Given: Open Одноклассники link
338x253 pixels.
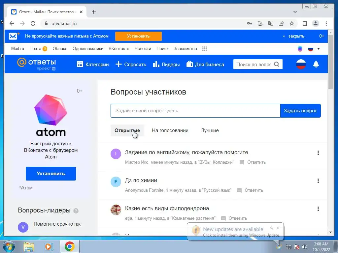Looking at the screenshot, I should tap(88, 49).
